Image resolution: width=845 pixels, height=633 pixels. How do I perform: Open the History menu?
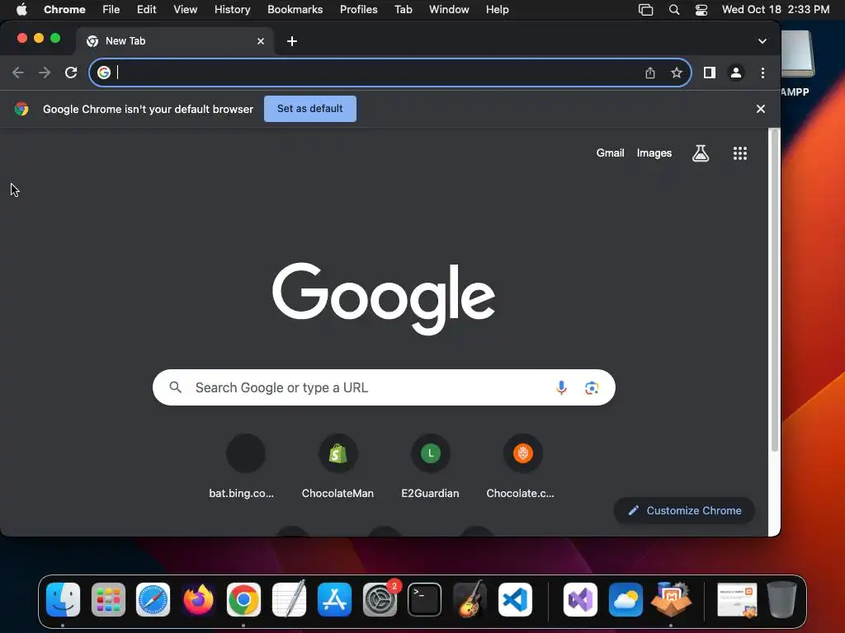(x=232, y=10)
